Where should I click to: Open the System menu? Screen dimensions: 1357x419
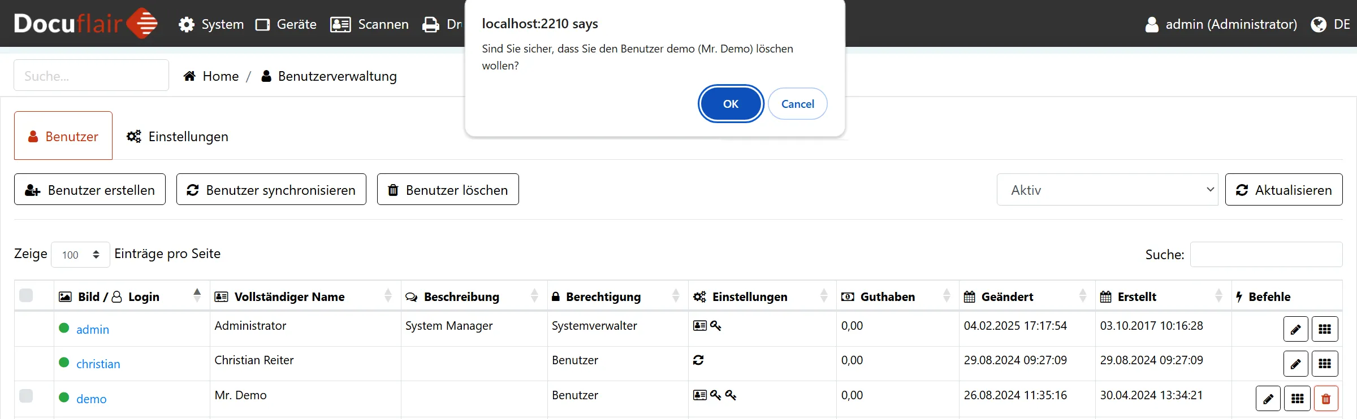pyautogui.click(x=211, y=24)
